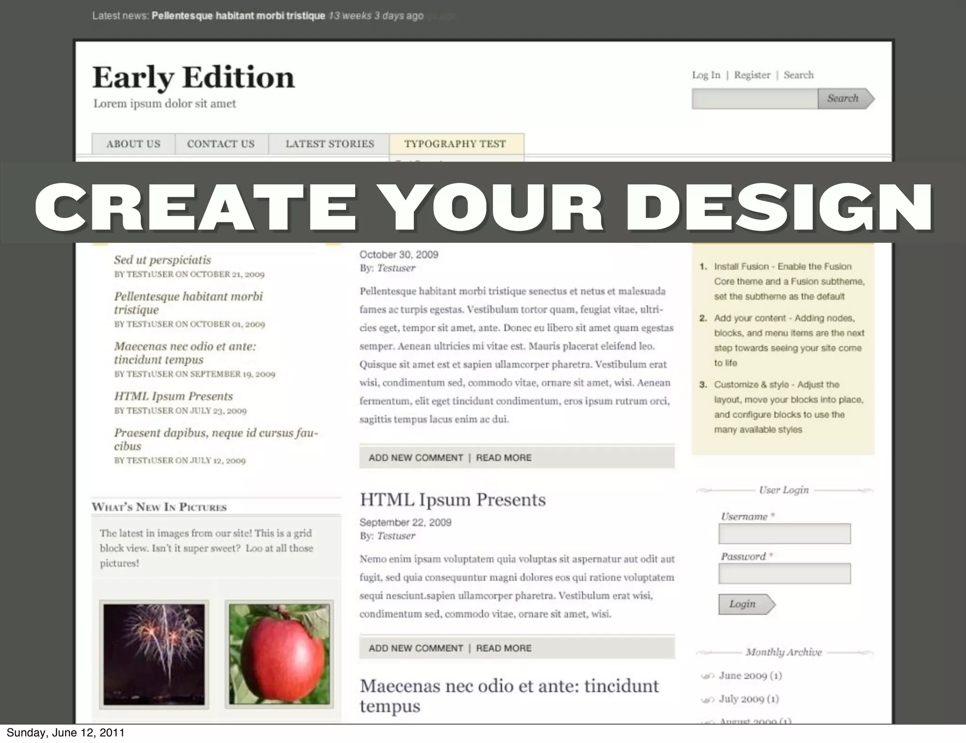966x743 pixels.
Task: Open the red apple picture thumbnail
Action: click(279, 654)
